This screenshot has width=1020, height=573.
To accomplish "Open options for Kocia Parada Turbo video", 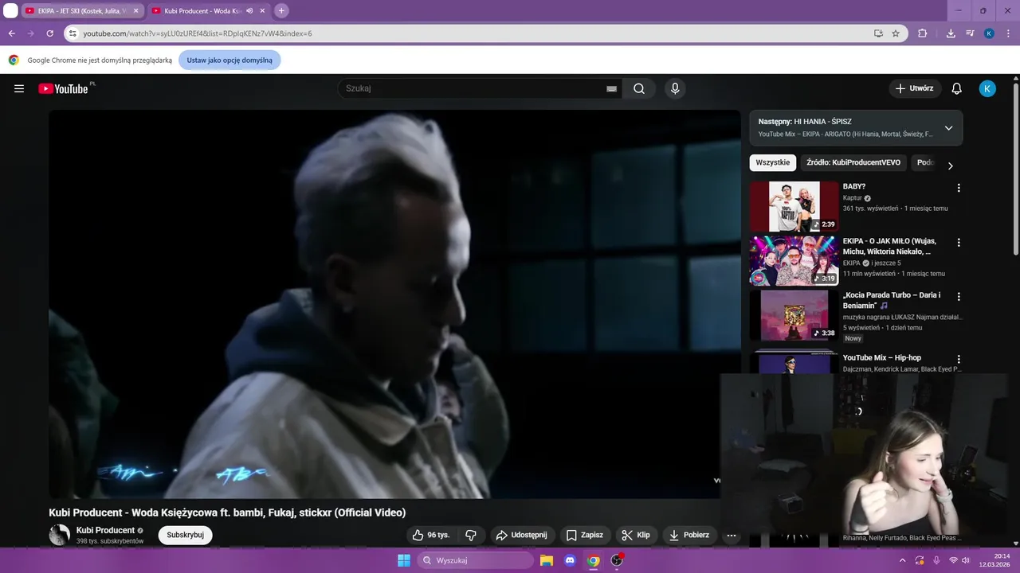I will (959, 296).
